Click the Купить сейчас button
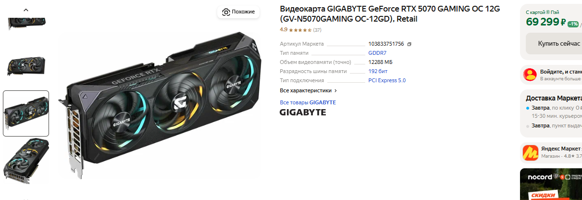 [554, 43]
